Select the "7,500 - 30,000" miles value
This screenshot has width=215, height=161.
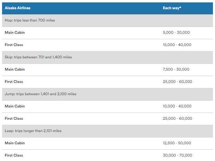176,70
